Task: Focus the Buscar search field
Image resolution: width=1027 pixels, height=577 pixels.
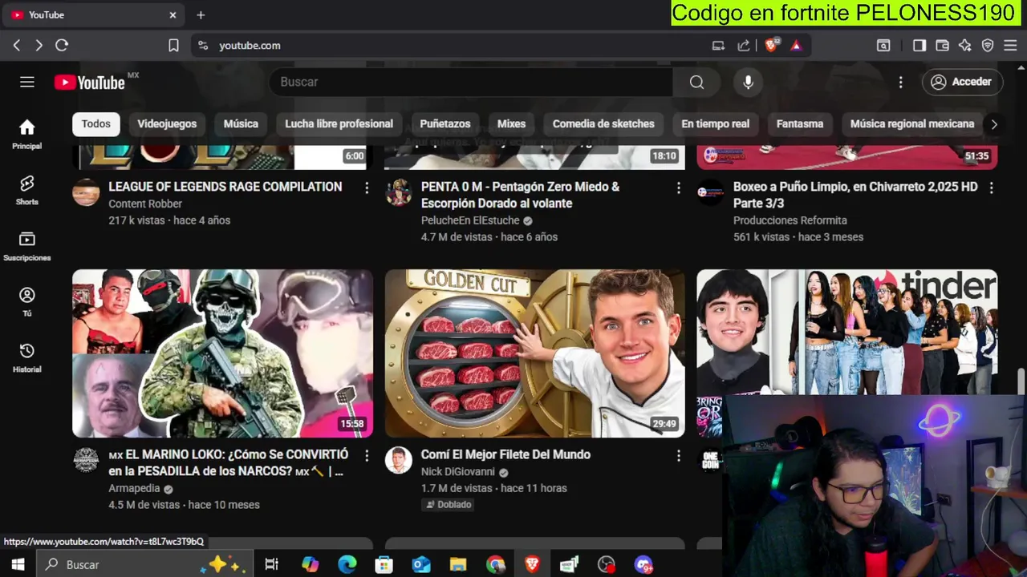Action: [x=471, y=82]
